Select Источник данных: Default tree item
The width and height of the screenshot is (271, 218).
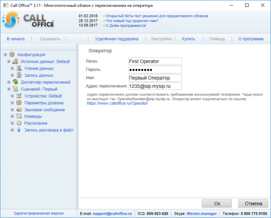coord(45,61)
